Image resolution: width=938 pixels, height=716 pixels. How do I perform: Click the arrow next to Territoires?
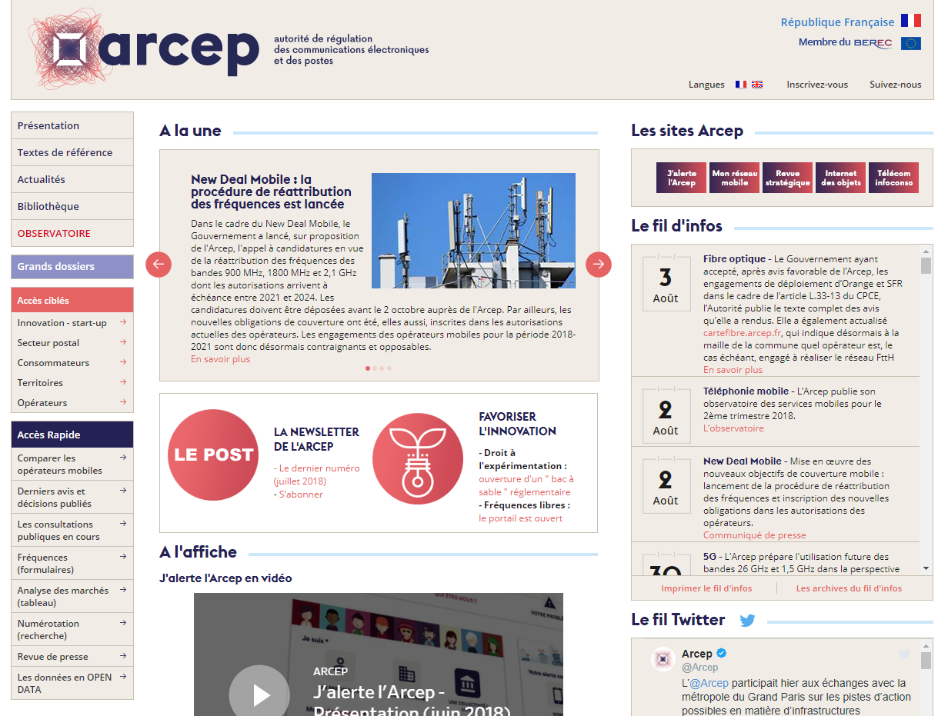pos(123,382)
